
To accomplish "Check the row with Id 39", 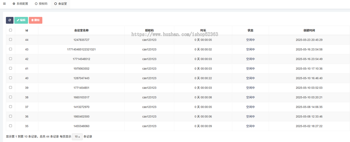I will point(10,87).
